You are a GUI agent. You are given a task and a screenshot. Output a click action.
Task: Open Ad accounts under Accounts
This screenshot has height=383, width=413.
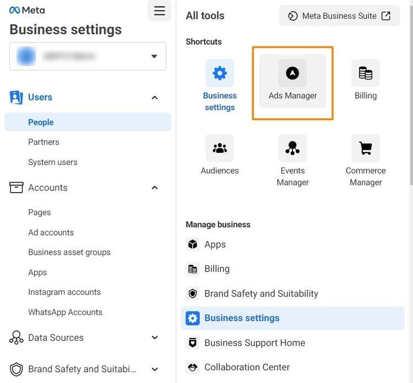[x=51, y=232]
